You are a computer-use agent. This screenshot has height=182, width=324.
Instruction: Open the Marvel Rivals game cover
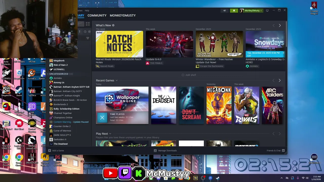(247, 105)
